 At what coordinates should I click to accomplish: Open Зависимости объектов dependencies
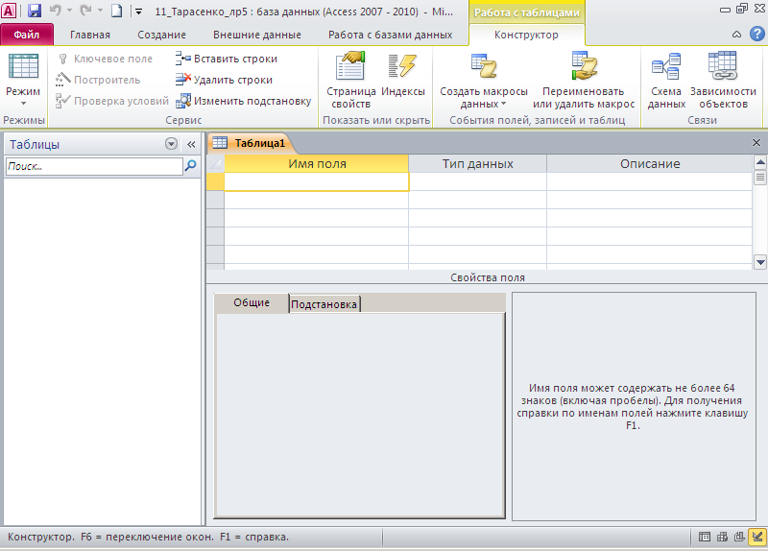coord(723,81)
